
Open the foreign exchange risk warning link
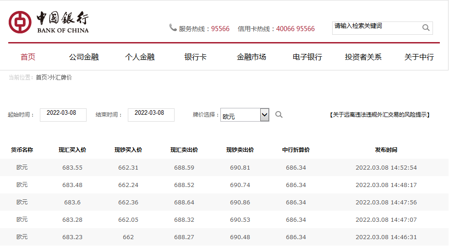pos(380,115)
